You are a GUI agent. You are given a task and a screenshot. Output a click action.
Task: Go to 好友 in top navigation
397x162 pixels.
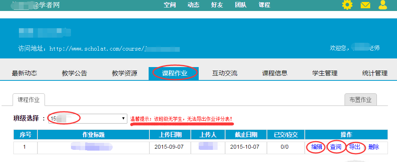tap(217, 5)
